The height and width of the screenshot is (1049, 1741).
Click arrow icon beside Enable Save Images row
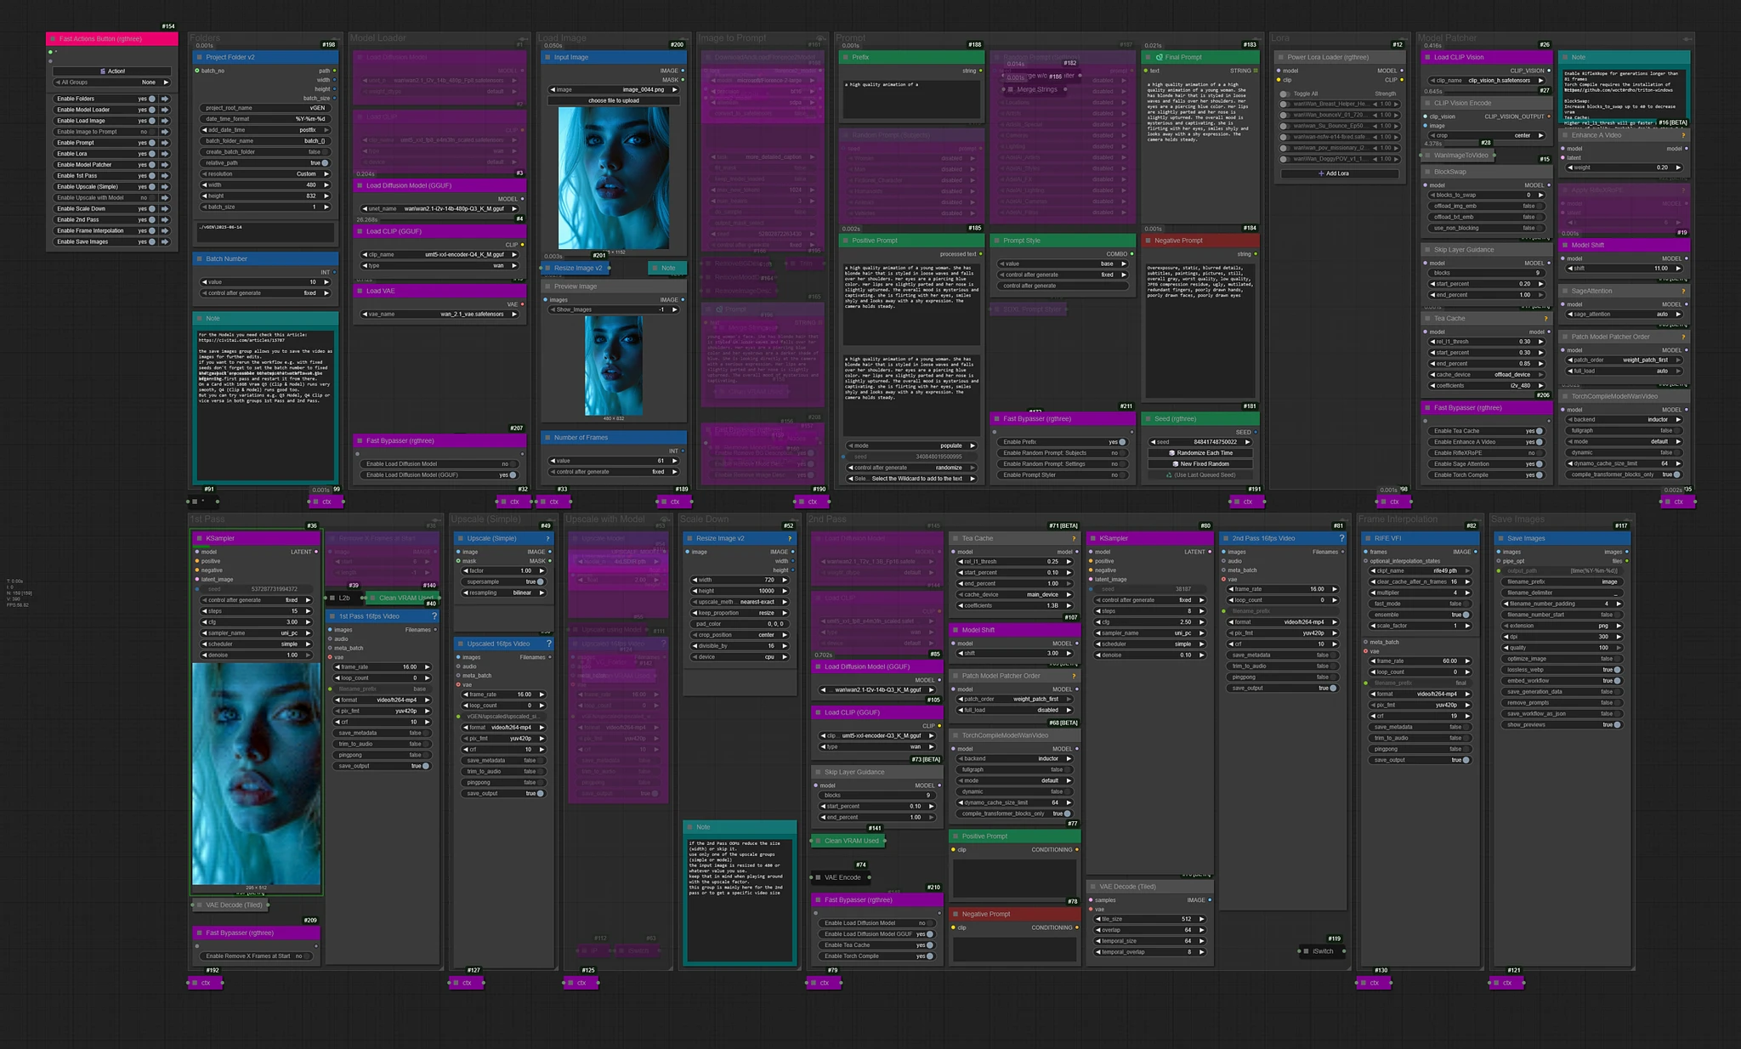(x=165, y=241)
